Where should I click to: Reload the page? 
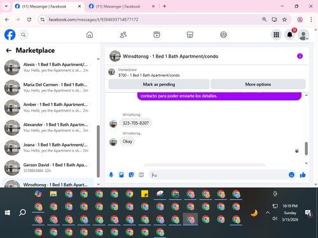click(x=29, y=20)
